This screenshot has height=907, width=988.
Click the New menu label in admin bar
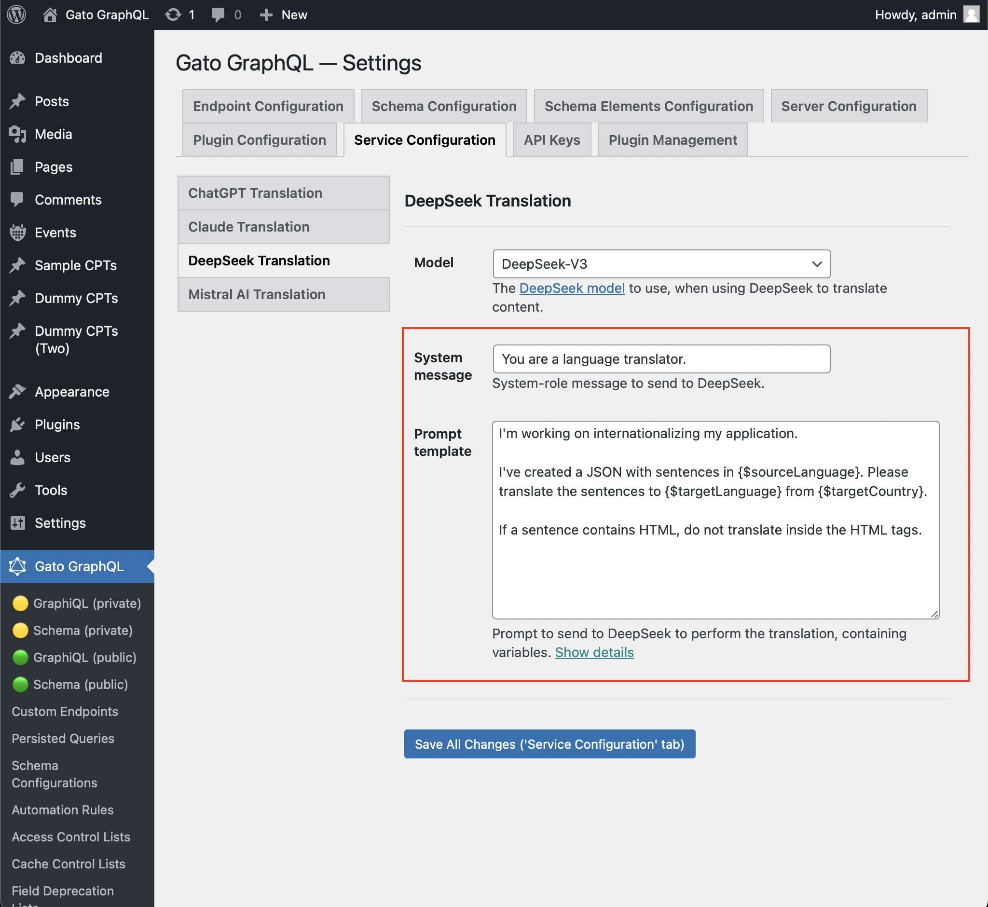point(294,15)
